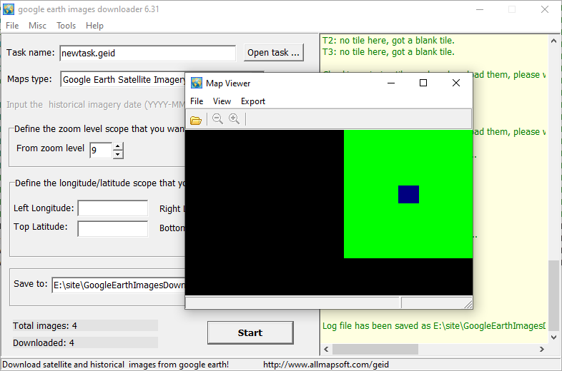The width and height of the screenshot is (562, 371).
Task: Increase the From zoom level spinner
Action: [x=118, y=146]
